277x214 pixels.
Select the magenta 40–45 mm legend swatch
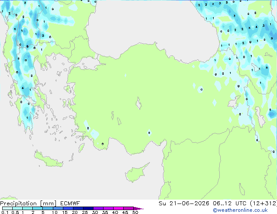(118, 208)
